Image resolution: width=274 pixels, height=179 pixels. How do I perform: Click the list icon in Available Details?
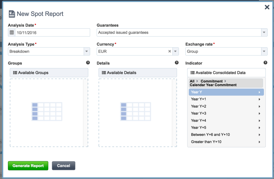point(104,73)
